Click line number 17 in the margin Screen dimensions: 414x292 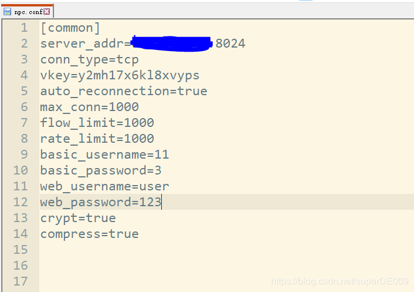tap(20, 281)
